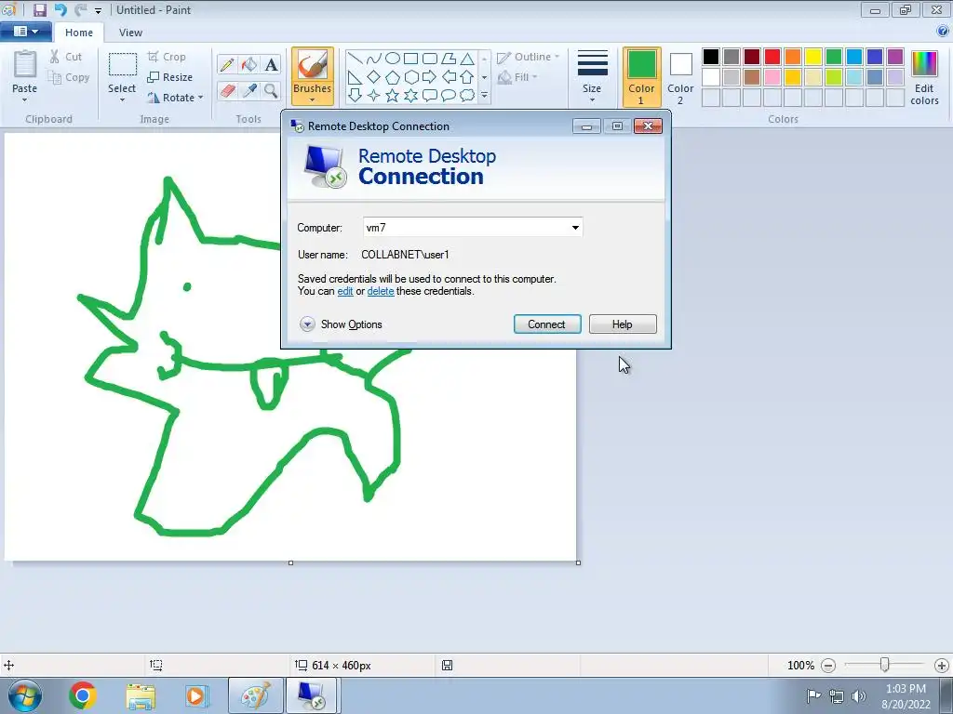Click the Resize button in Image group
953x714 pixels.
pyautogui.click(x=170, y=77)
